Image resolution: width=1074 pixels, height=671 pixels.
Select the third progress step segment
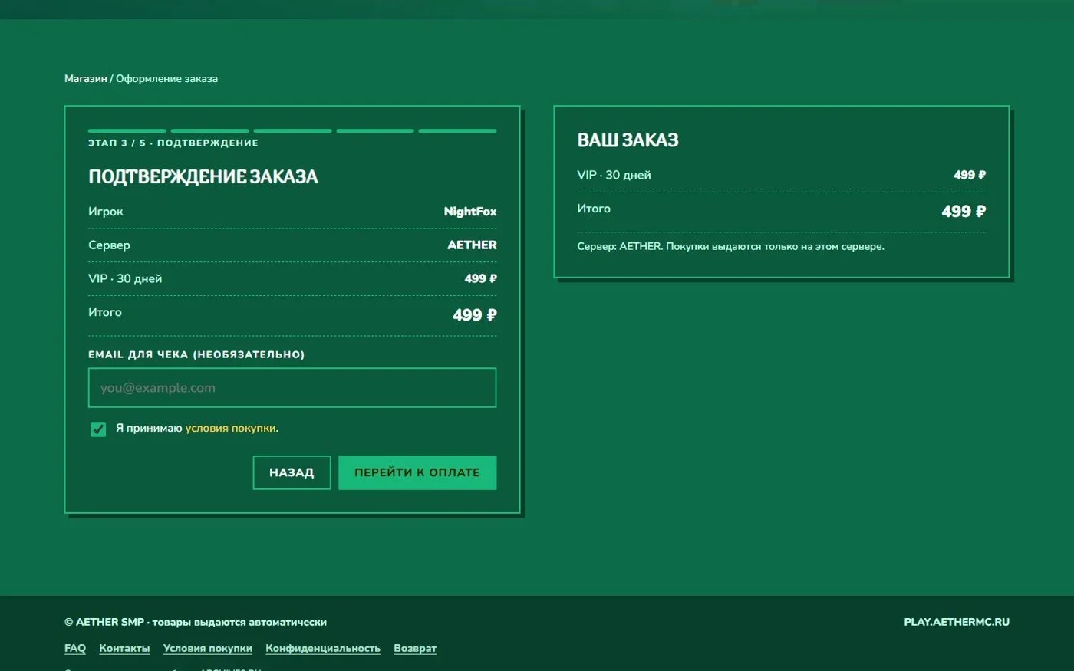292,131
